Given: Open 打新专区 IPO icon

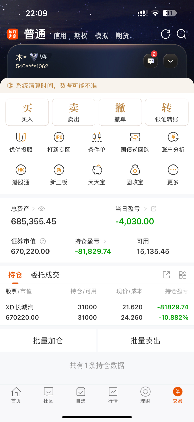Looking at the screenshot, I should (59, 137).
